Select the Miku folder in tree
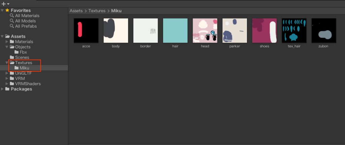 [24, 68]
